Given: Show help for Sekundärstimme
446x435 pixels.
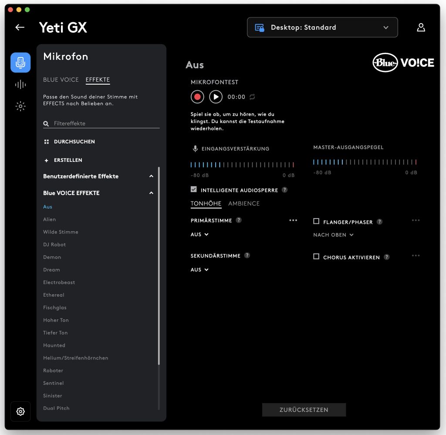Looking at the screenshot, I should point(247,255).
